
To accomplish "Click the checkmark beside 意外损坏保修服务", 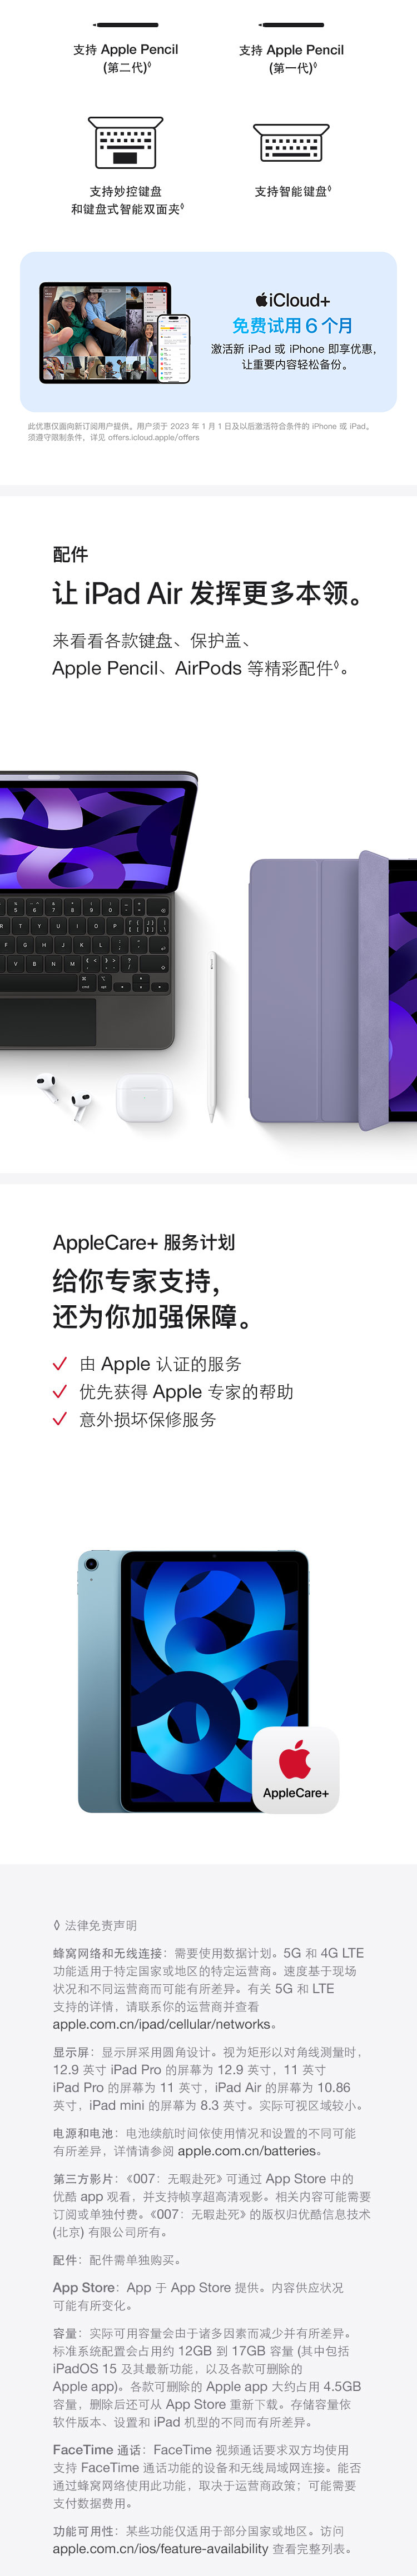I will tap(60, 1419).
